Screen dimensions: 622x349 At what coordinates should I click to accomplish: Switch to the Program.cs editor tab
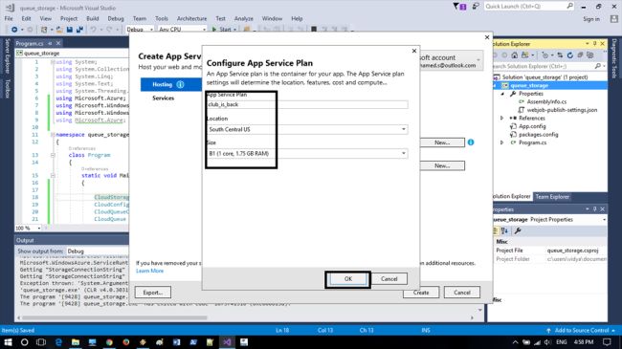click(30, 43)
